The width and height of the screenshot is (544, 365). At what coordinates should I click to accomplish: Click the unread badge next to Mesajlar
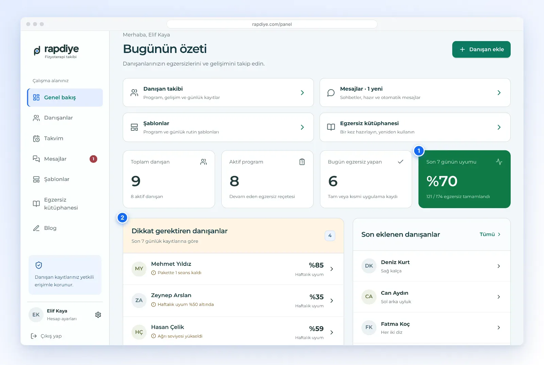[93, 159]
